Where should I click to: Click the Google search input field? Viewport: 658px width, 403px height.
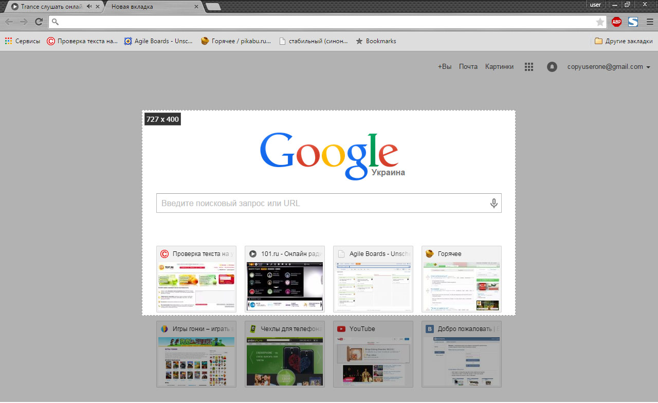[329, 203]
